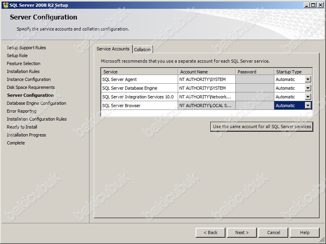Cancel the setup wizard
The image size is (326, 244).
273,232
